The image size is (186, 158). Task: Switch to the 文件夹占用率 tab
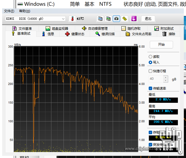pos(138,34)
